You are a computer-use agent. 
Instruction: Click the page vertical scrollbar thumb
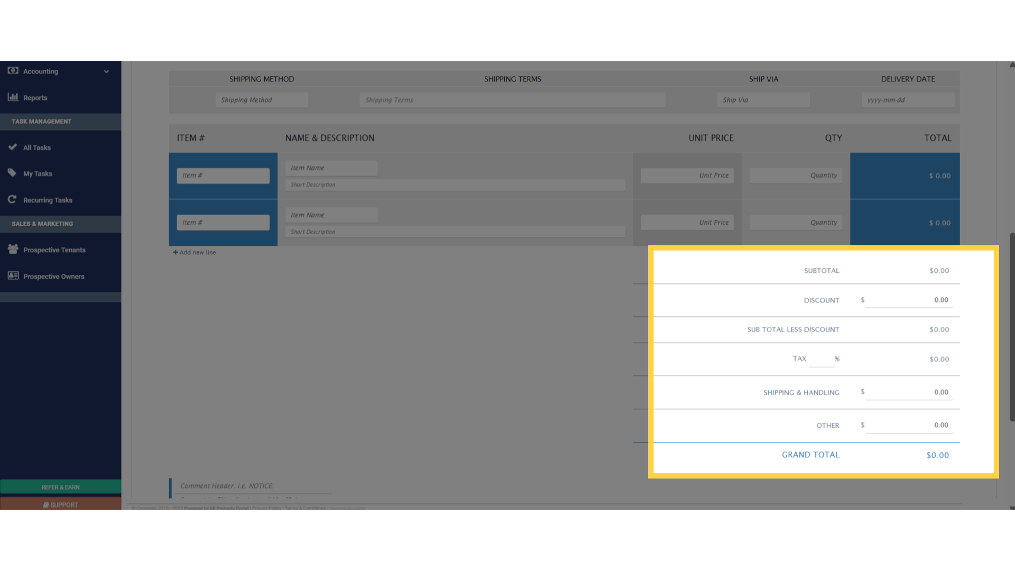pyautogui.click(x=1012, y=327)
